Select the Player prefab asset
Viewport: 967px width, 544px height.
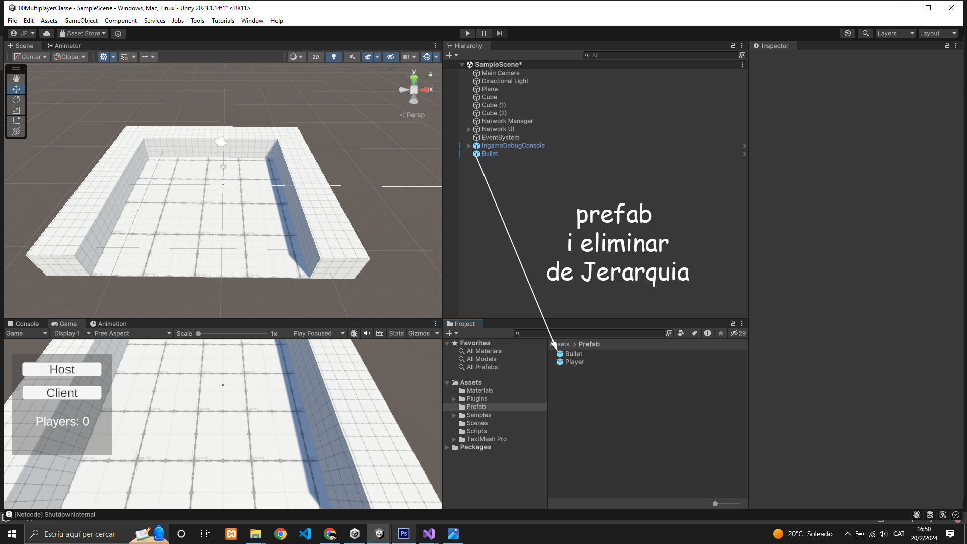(x=574, y=362)
